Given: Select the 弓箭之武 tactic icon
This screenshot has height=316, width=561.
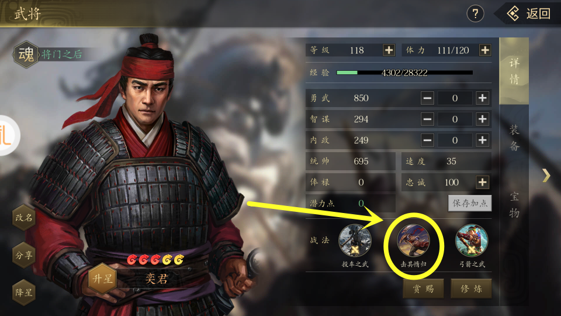Looking at the screenshot, I should (x=472, y=241).
